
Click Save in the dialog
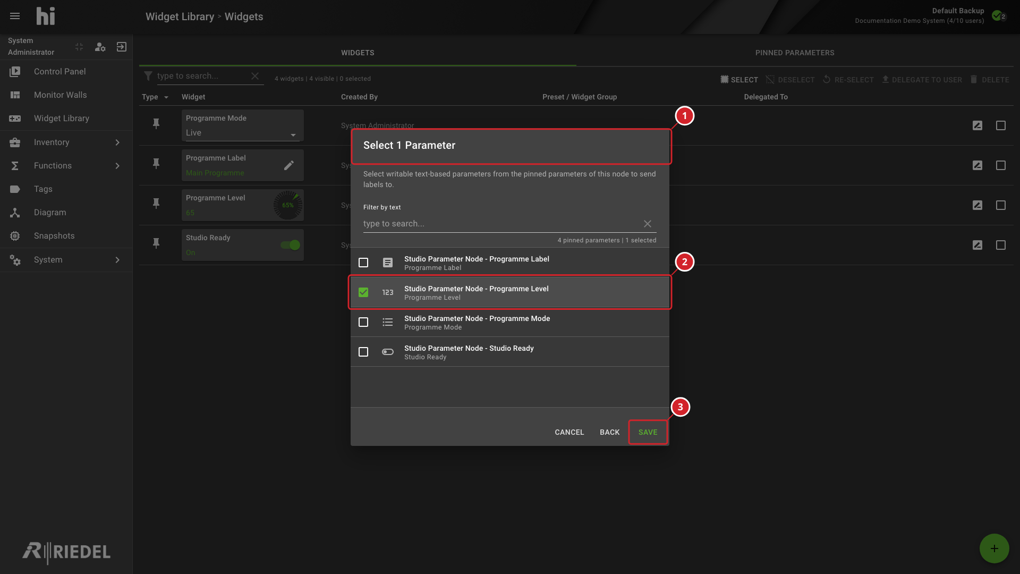(x=648, y=432)
